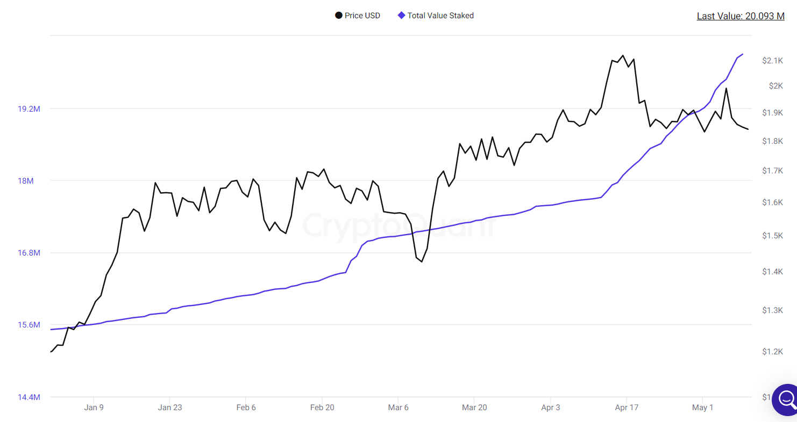Select the Feb 6 date on the axis
This screenshot has width=797, height=422.
tap(246, 408)
